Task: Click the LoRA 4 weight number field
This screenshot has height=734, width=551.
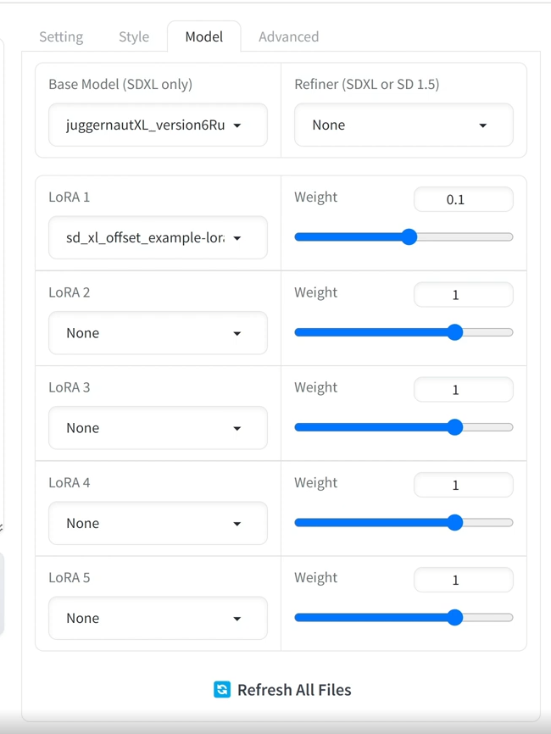Action: pos(464,485)
